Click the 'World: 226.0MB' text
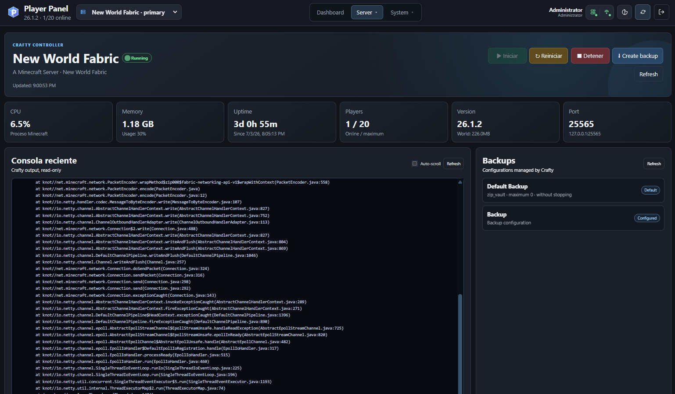675x394 pixels. click(473, 134)
